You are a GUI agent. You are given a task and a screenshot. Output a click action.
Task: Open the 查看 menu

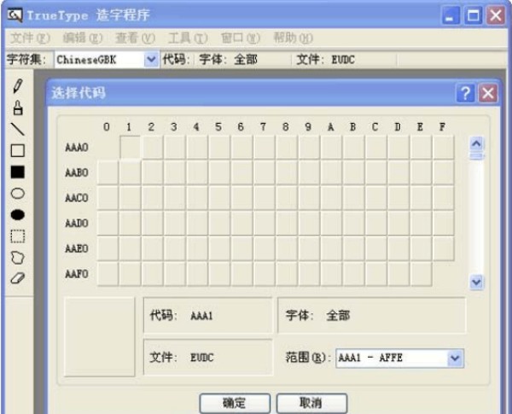[135, 38]
